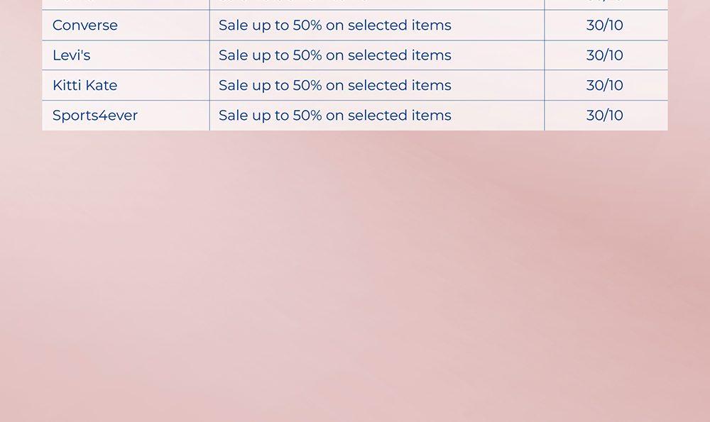Image resolution: width=710 pixels, height=422 pixels.
Task: Click the word "Sale" in the Sports4ever row
Action: 234,116
